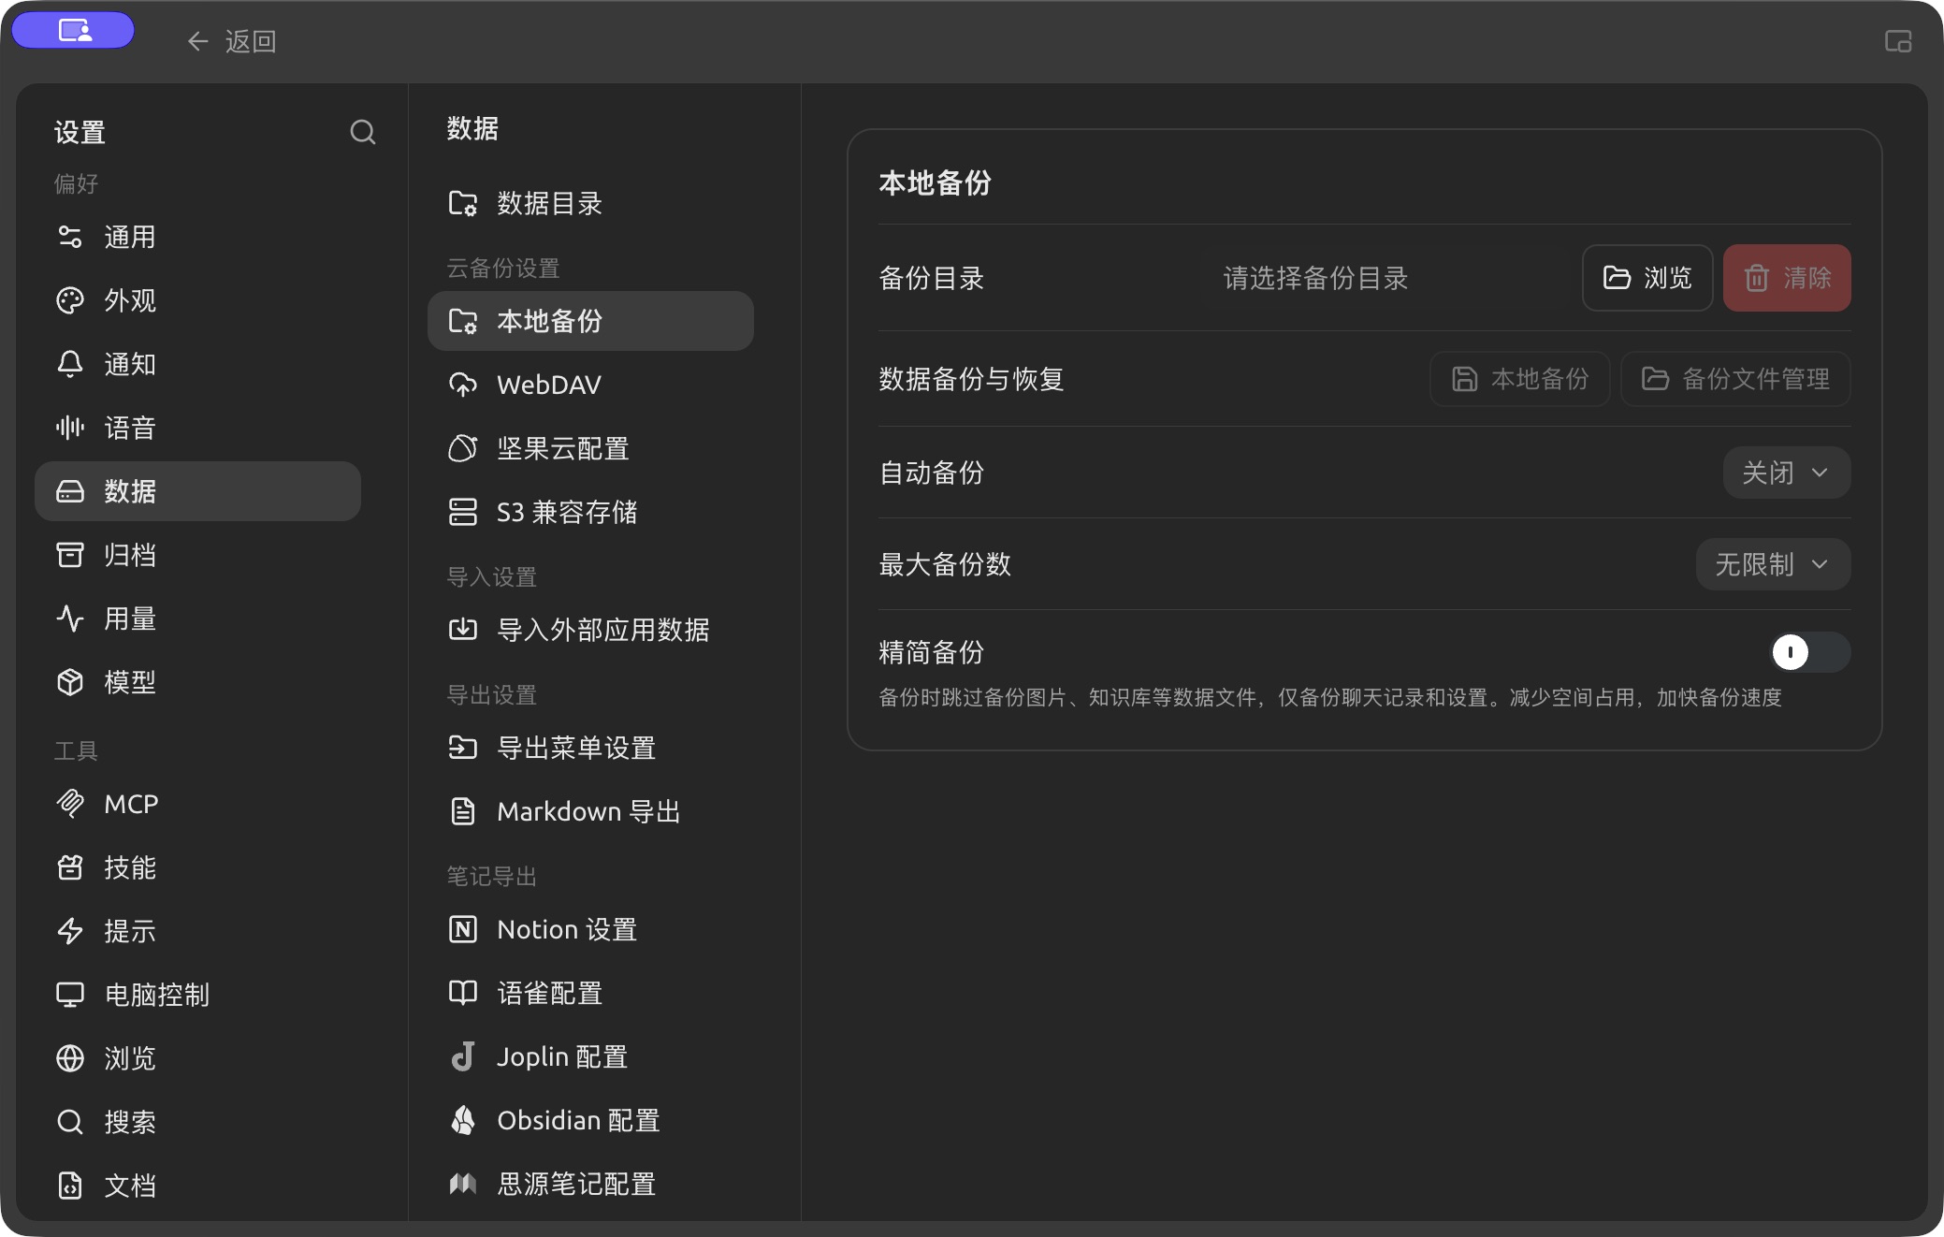Viewport: 1944px width, 1237px height.
Task: Open the 电脑控制 monitor icon entry
Action: pyautogui.click(x=70, y=995)
